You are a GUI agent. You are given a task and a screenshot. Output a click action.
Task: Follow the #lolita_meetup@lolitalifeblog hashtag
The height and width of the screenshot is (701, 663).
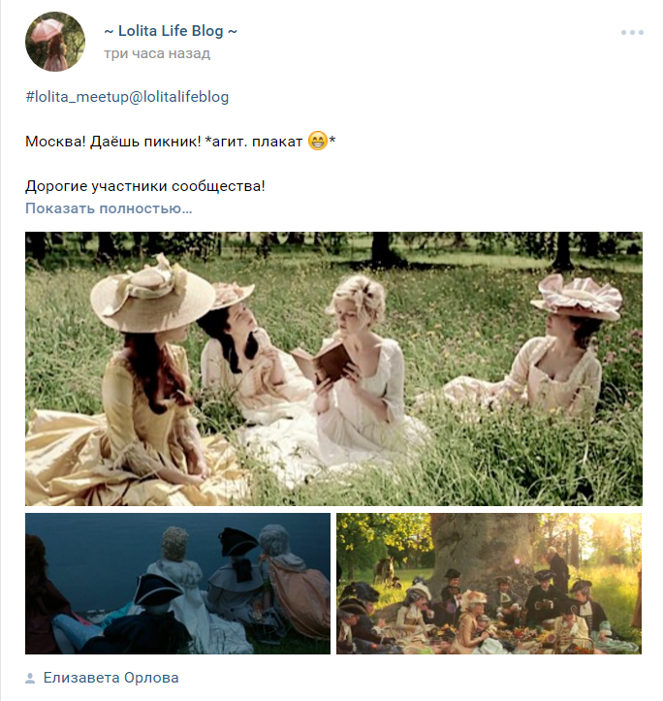click(x=127, y=97)
